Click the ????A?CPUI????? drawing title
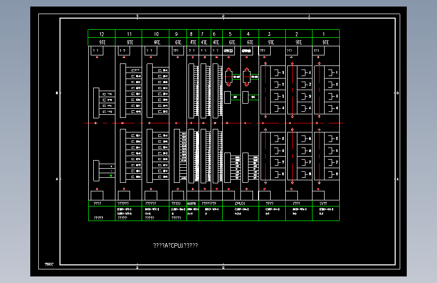 [175, 245]
